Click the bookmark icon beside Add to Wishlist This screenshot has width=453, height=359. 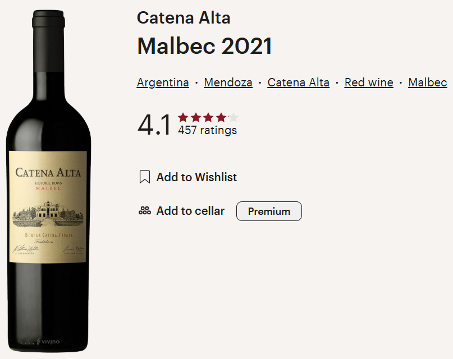[x=145, y=177]
